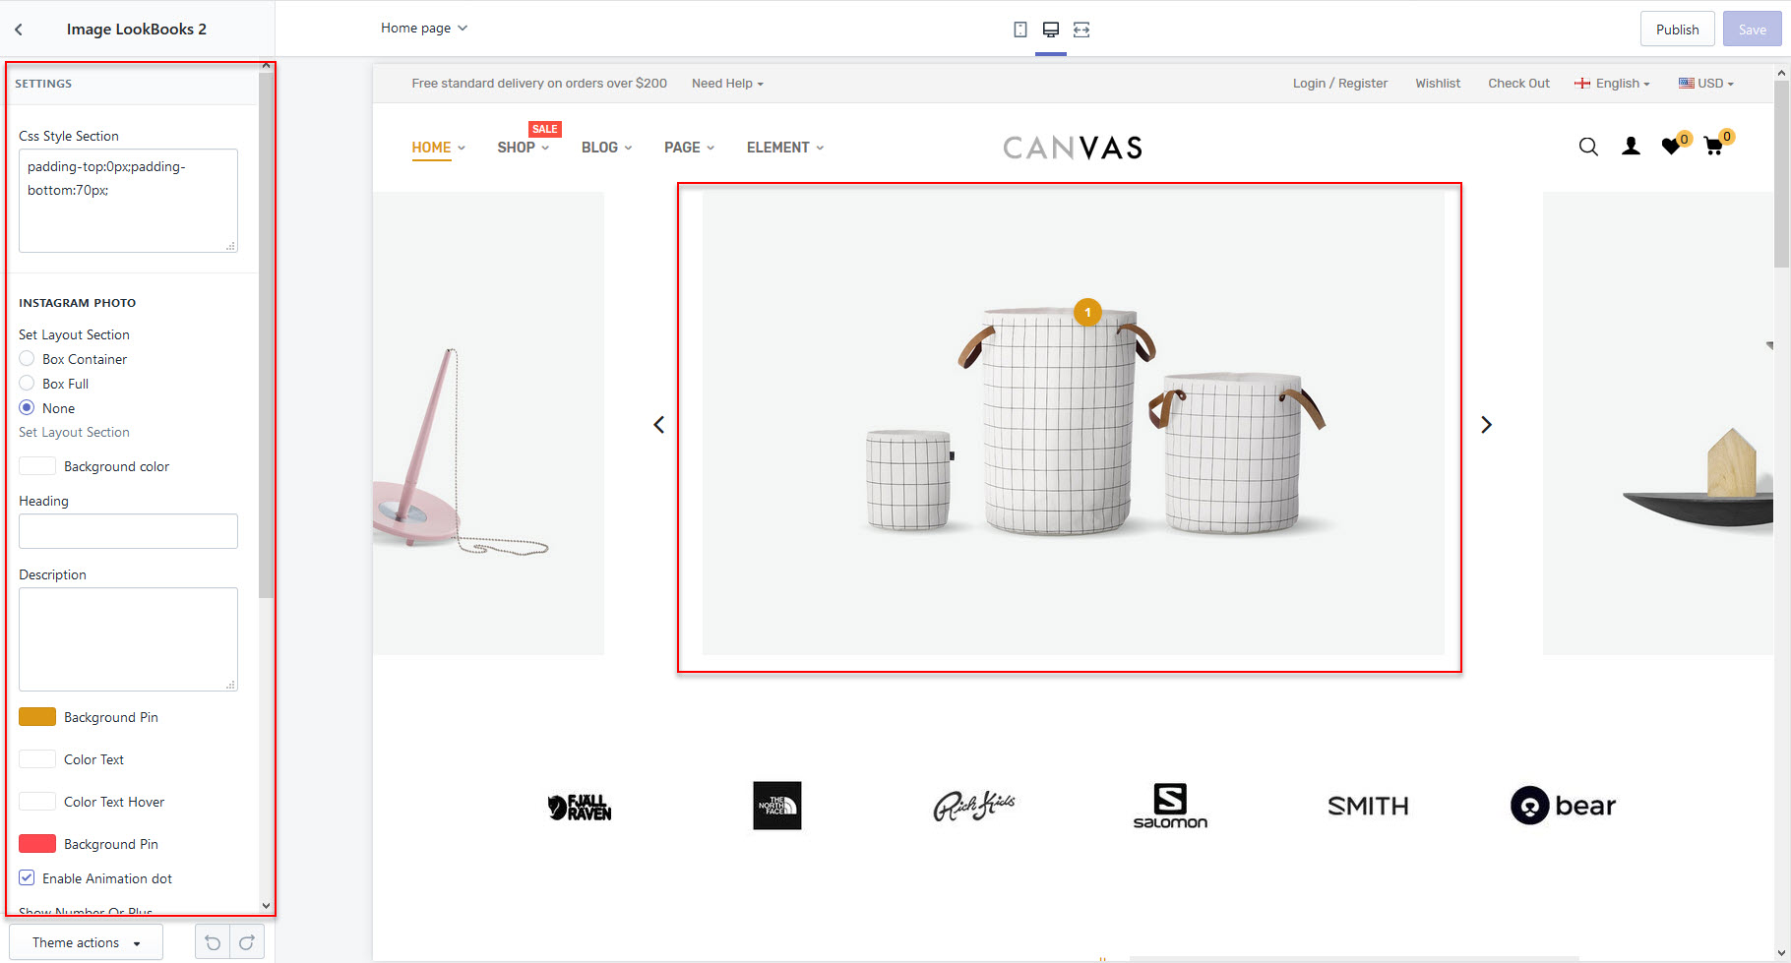Click the Publish button
Viewport: 1791px width, 963px height.
coord(1678,30)
